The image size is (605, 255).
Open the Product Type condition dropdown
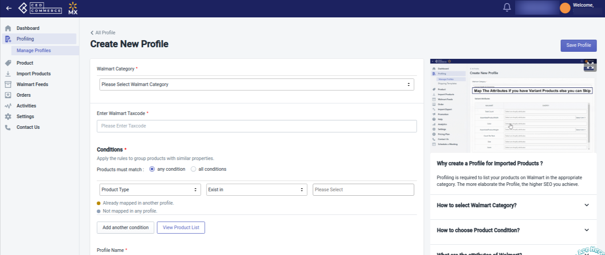pyautogui.click(x=150, y=189)
